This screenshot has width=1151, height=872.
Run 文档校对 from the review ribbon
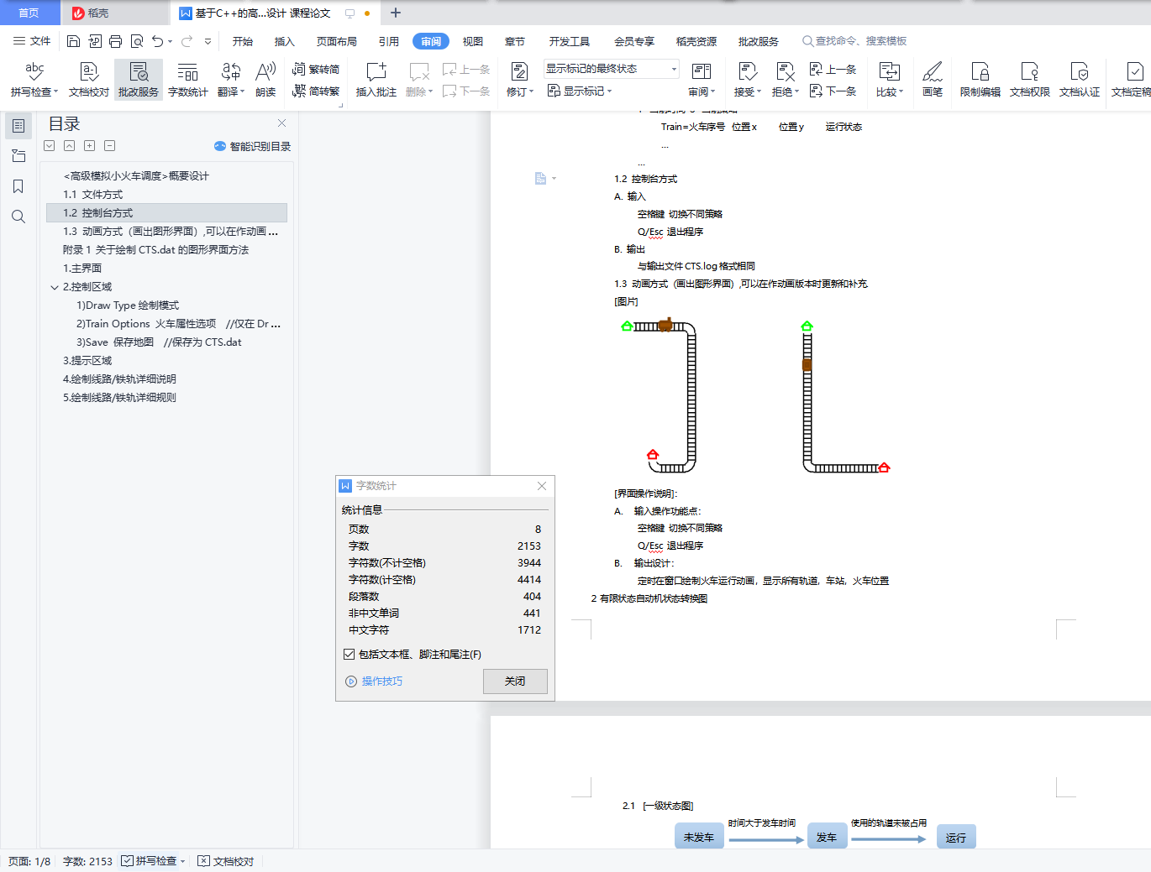pyautogui.click(x=89, y=80)
